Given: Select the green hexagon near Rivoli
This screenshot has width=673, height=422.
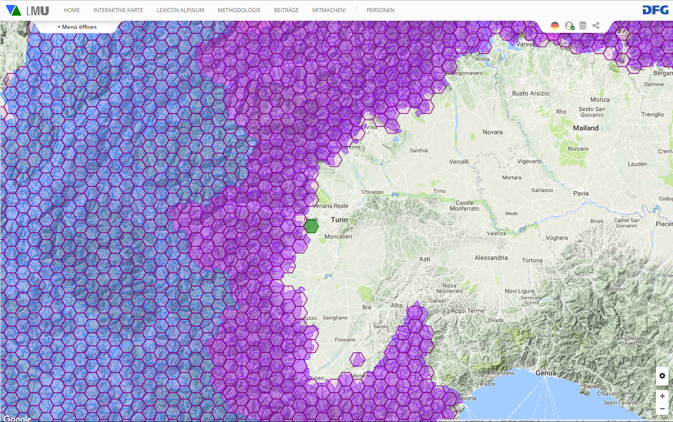Looking at the screenshot, I should [311, 226].
